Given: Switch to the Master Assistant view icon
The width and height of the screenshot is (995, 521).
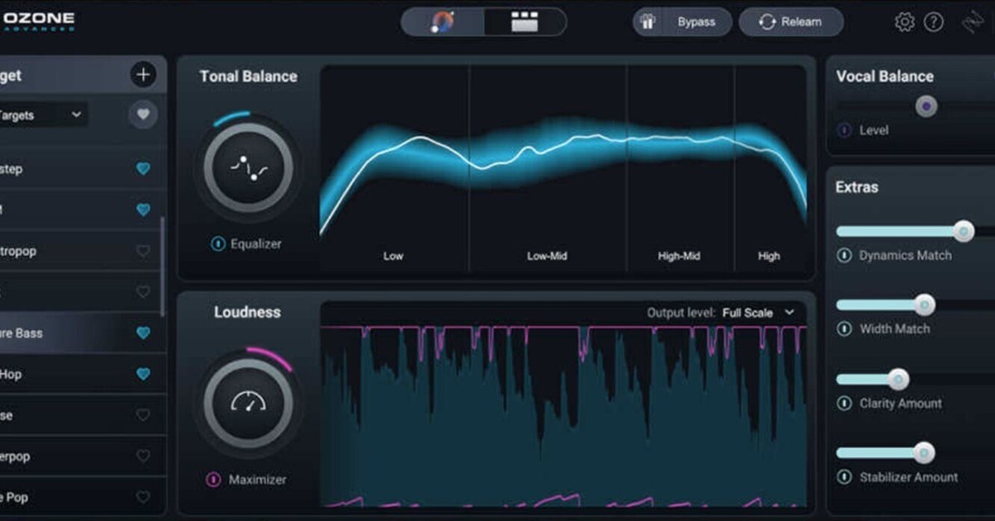Looking at the screenshot, I should click(x=443, y=22).
